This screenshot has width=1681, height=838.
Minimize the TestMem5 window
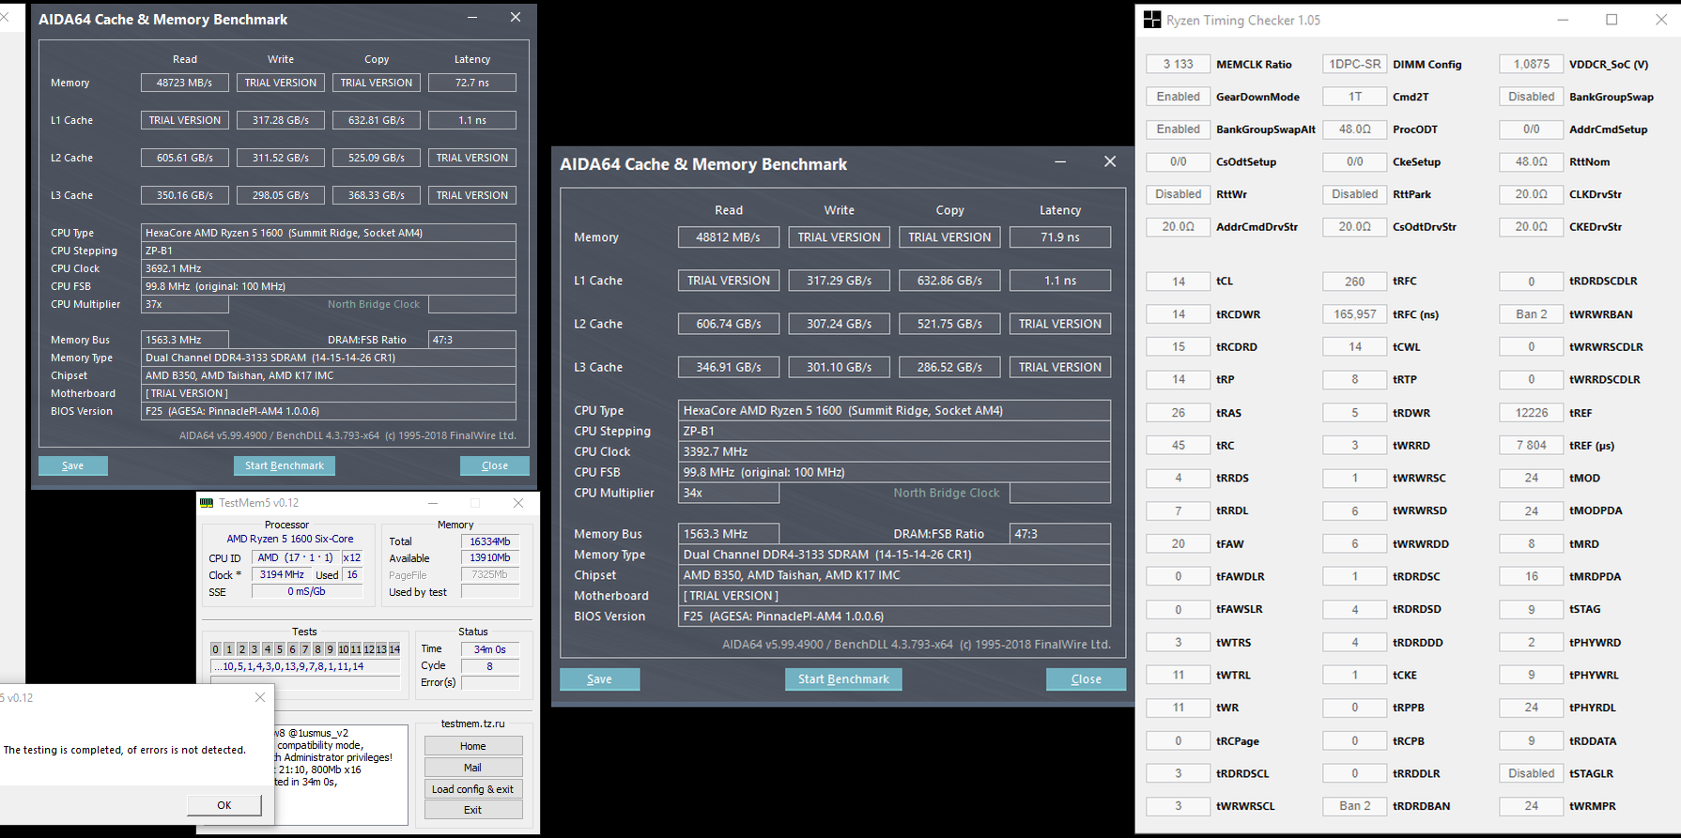point(433,503)
